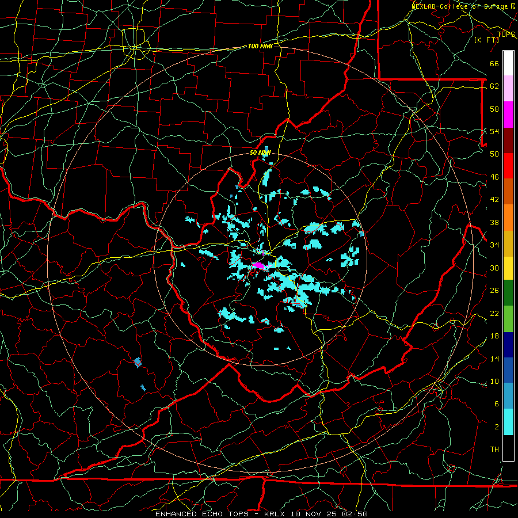The image size is (518, 518).
Task: Click the white swatch in the tops legend
Action: pyautogui.click(x=508, y=63)
